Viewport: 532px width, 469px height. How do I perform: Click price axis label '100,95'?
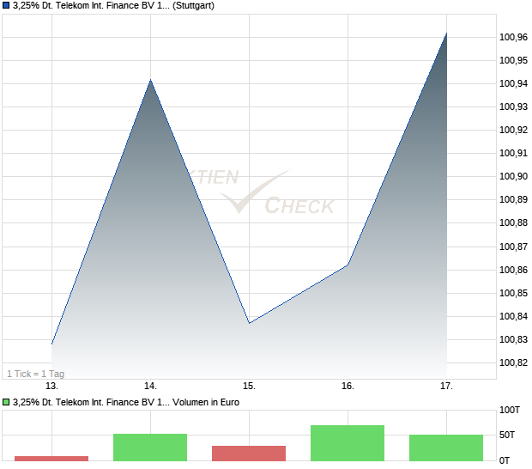point(513,60)
